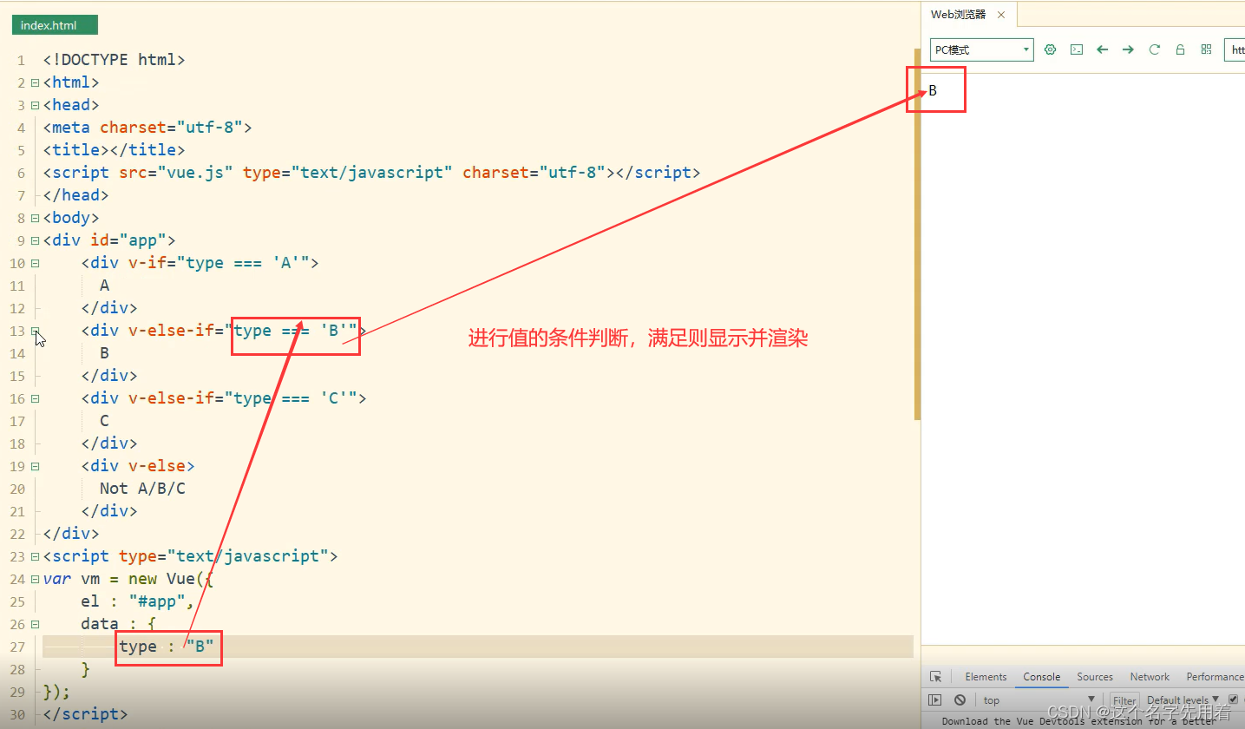Click the text "A" on line 11
This screenshot has width=1245, height=729.
click(104, 286)
